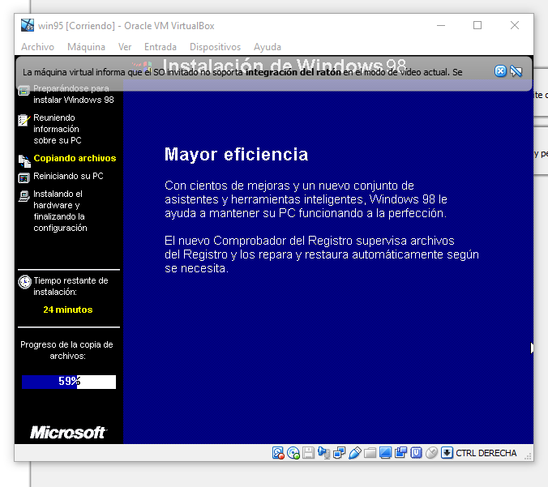This screenshot has width=548, height=487.
Task: Minimize the win95 VirtualBox window
Action: pyautogui.click(x=441, y=25)
